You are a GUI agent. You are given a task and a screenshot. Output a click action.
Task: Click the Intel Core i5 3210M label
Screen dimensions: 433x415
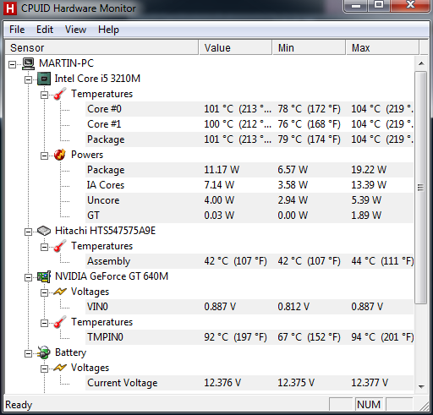click(x=97, y=79)
